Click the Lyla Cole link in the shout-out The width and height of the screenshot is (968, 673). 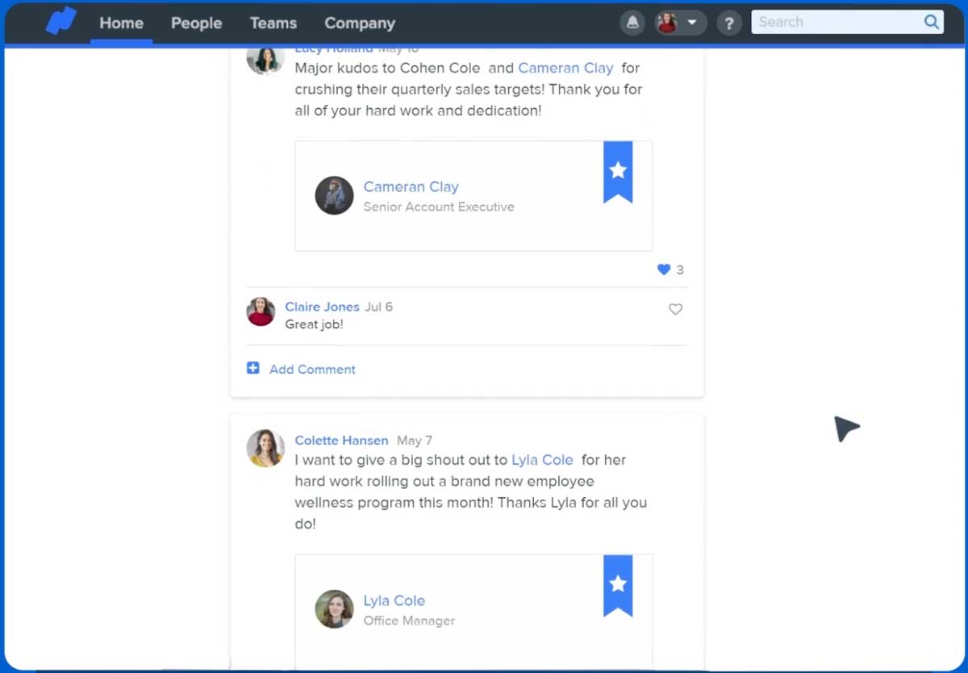pyautogui.click(x=542, y=459)
